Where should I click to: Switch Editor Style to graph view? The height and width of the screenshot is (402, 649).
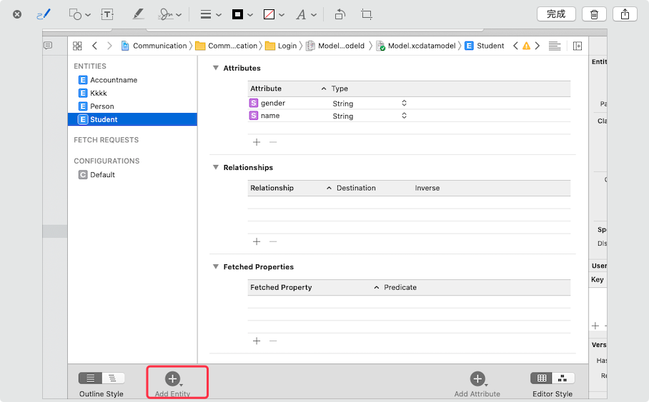pyautogui.click(x=563, y=378)
